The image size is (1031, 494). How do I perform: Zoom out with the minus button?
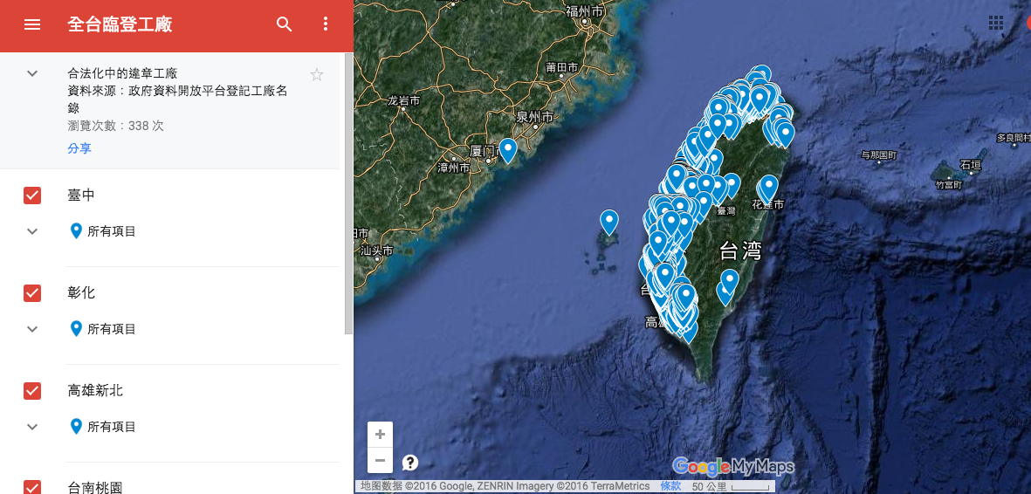click(380, 461)
